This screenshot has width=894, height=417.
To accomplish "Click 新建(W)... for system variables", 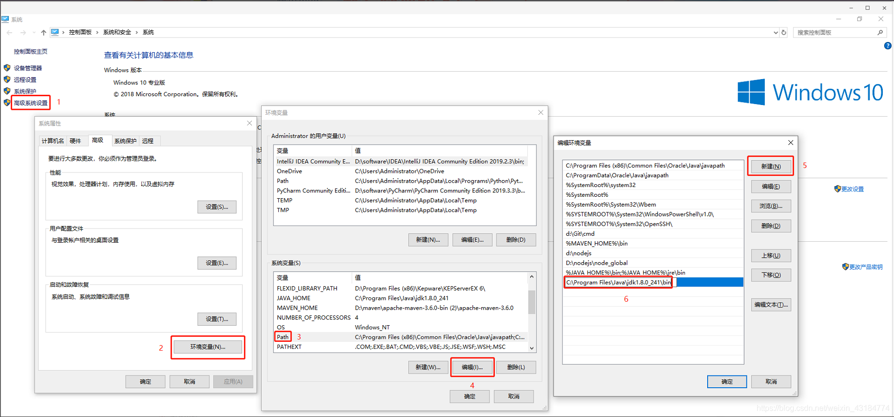I will pyautogui.click(x=428, y=367).
